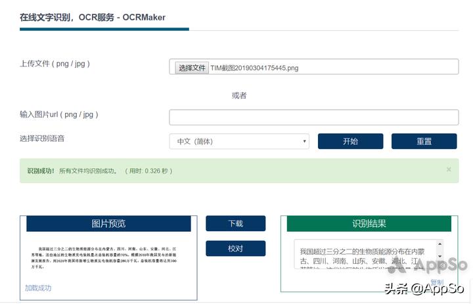Click the 用时: 0.326 秒 elapsed time text
This screenshot has height=304, width=473.
[x=148, y=171]
